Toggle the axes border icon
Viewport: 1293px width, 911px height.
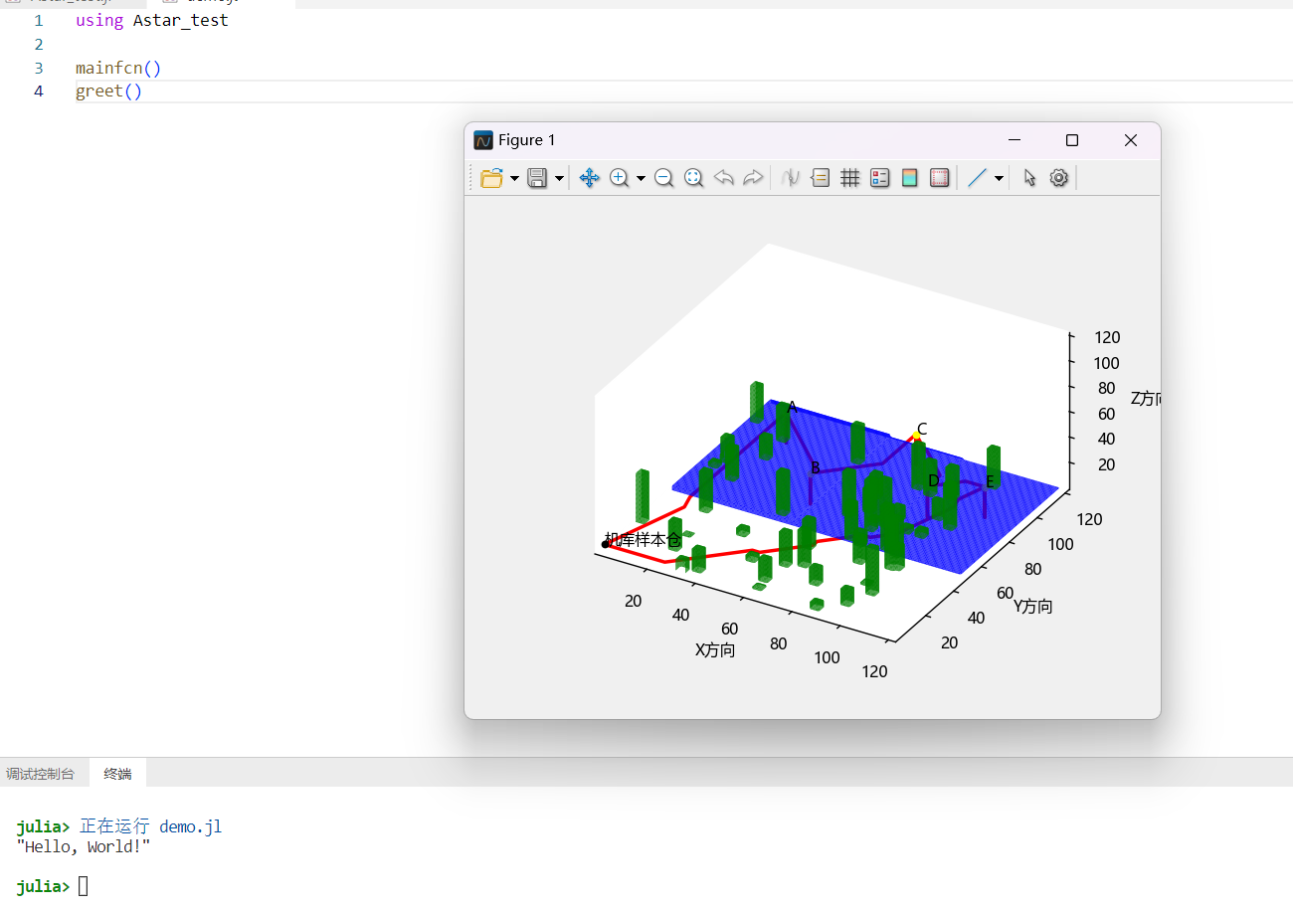click(x=939, y=178)
